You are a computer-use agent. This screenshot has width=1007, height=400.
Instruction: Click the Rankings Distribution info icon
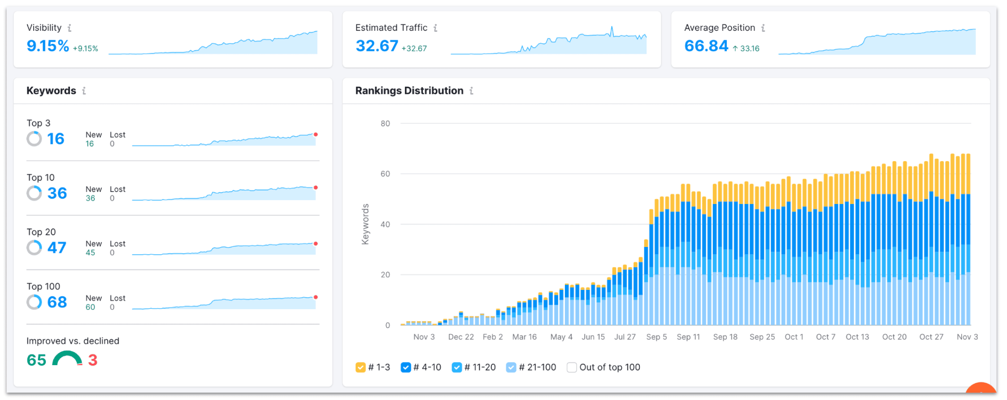click(471, 91)
